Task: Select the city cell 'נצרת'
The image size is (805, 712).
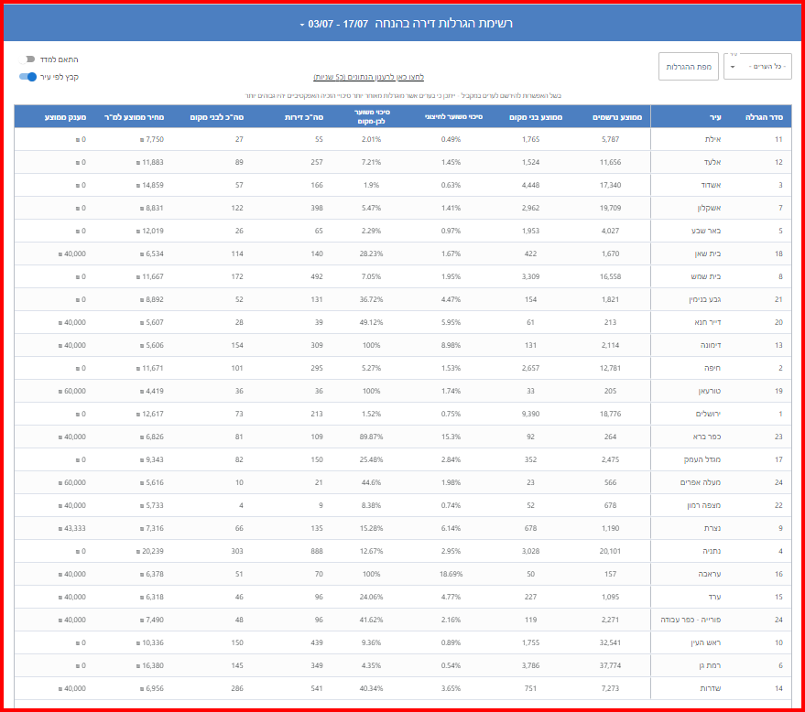Action: point(713,528)
